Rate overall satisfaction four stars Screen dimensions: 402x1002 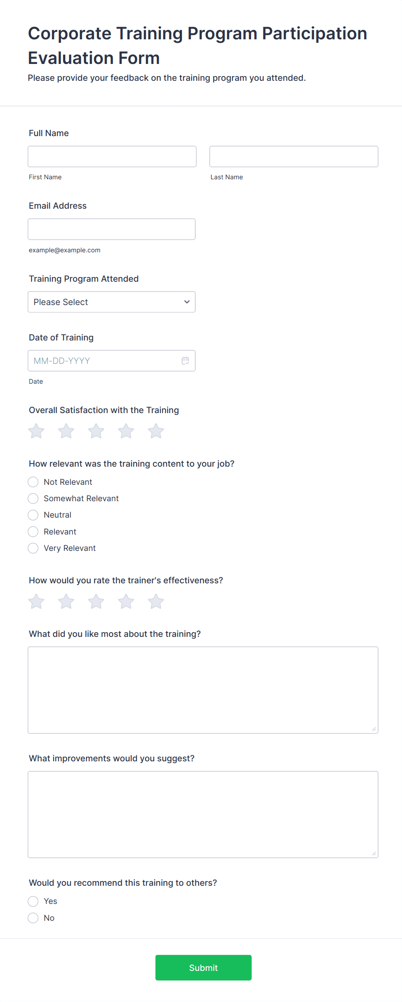126,431
